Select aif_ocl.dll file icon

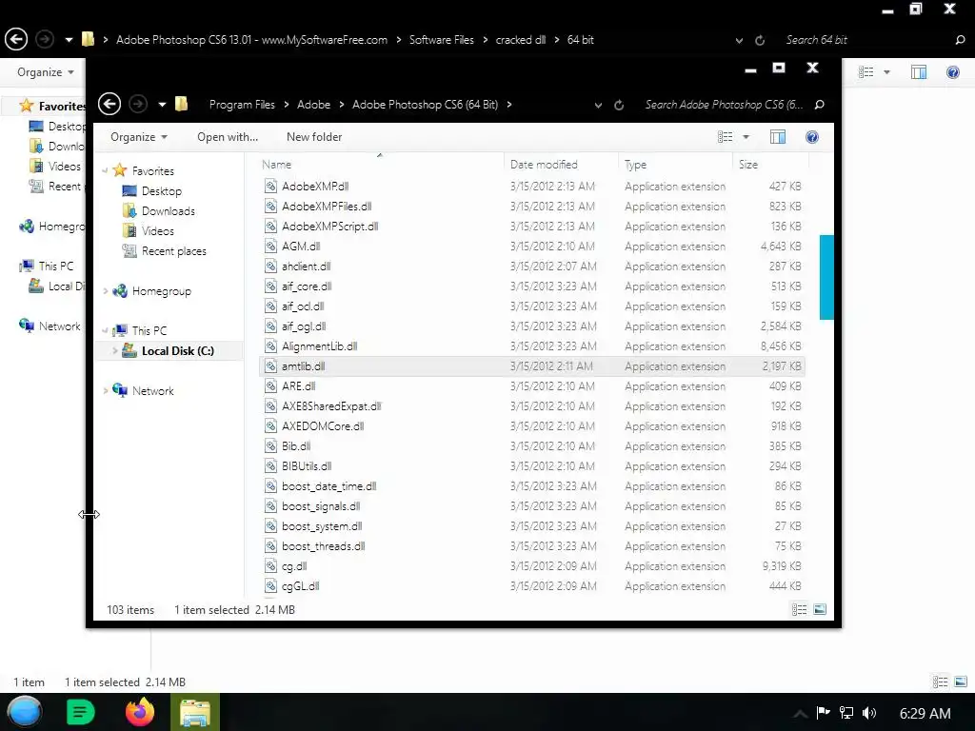click(x=270, y=306)
